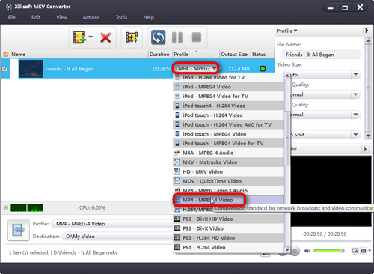
Task: Close the CPU usage graph panel
Action: pyautogui.click(x=6, y=207)
